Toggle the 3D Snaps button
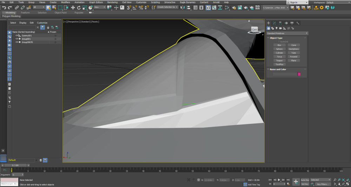The width and height of the screenshot is (351, 187). click(129, 7)
